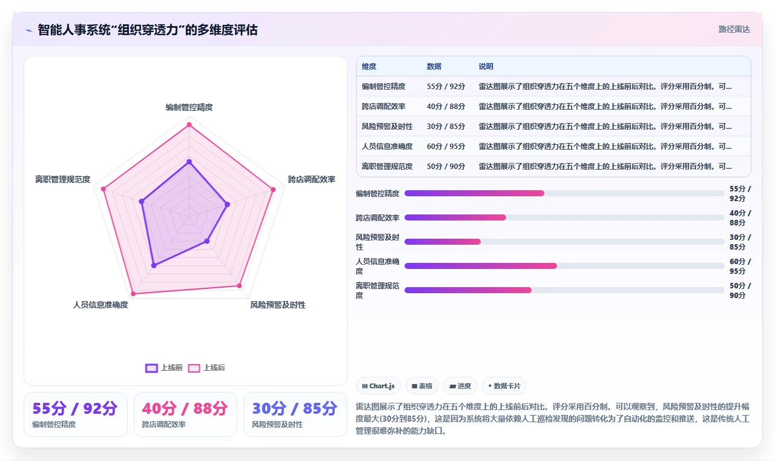Click the 风险预警及时性 progress bar
Screen dimensions: 775x461
pos(564,242)
